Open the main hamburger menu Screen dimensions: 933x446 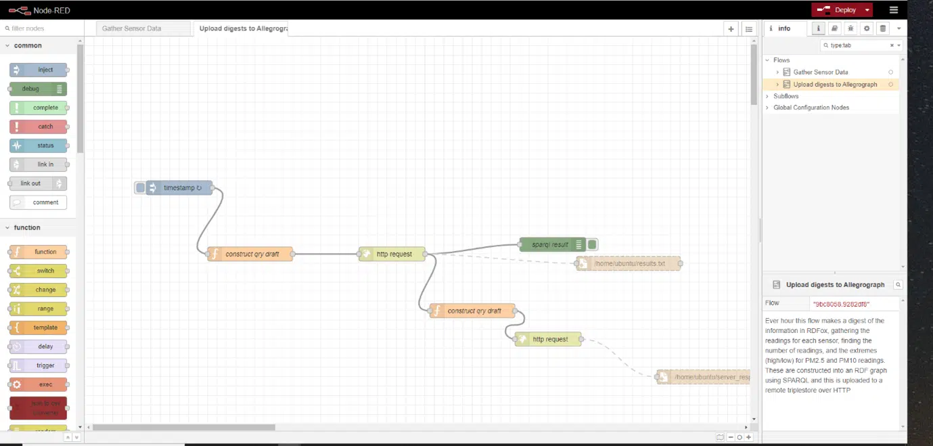pos(894,9)
